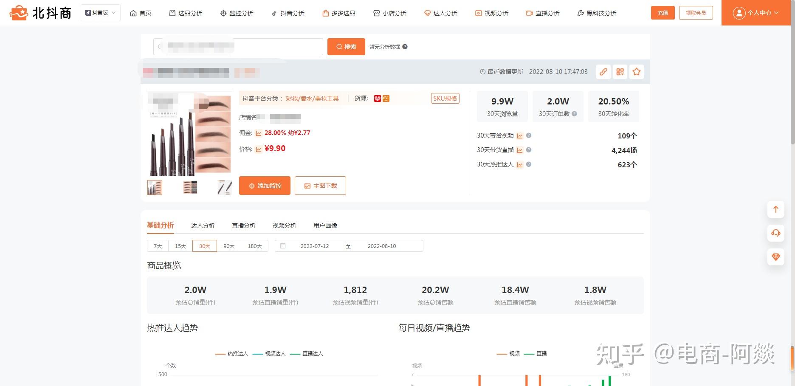Click help icon next to 暂无分析数据
Image resolution: width=795 pixels, height=386 pixels.
coord(405,47)
